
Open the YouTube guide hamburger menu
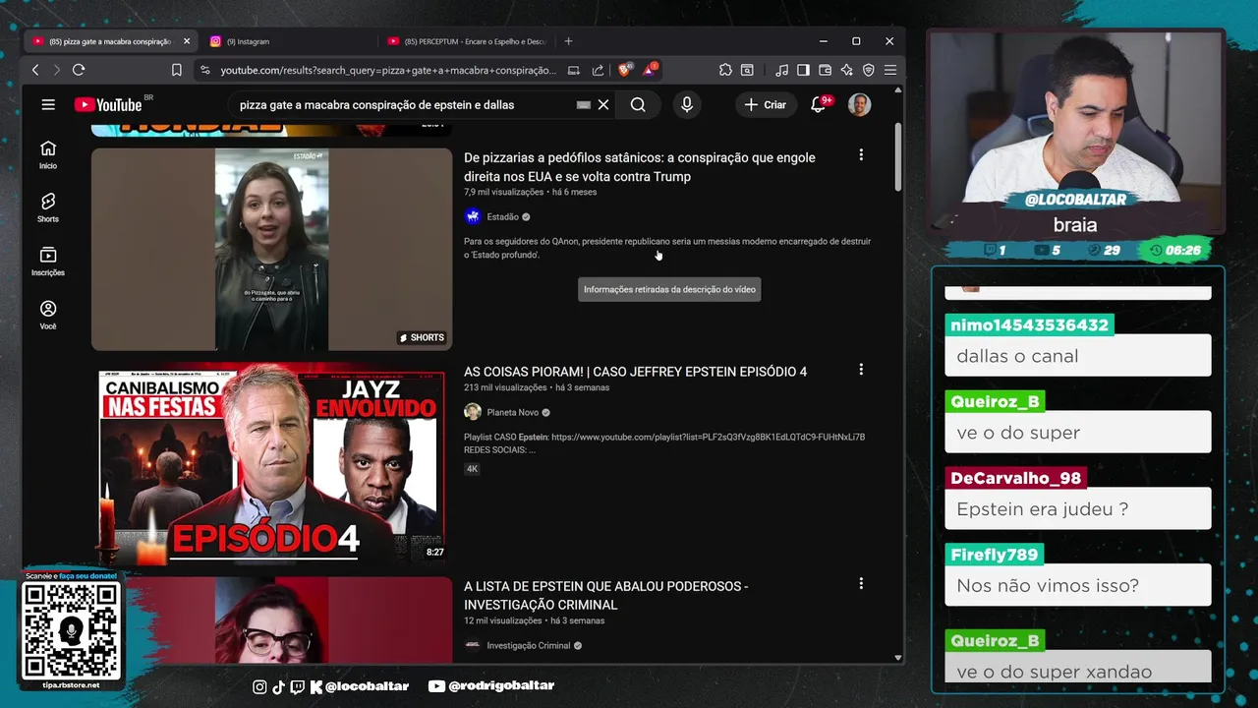(48, 104)
